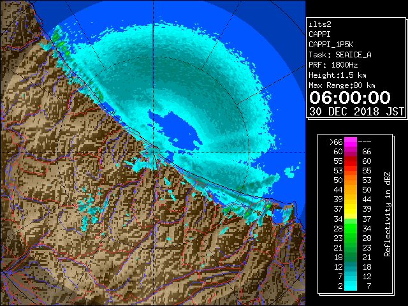Screen dimensions: 408x306
Task: Click the yellow 37 dBZ legend swatch
Action: 351,208
